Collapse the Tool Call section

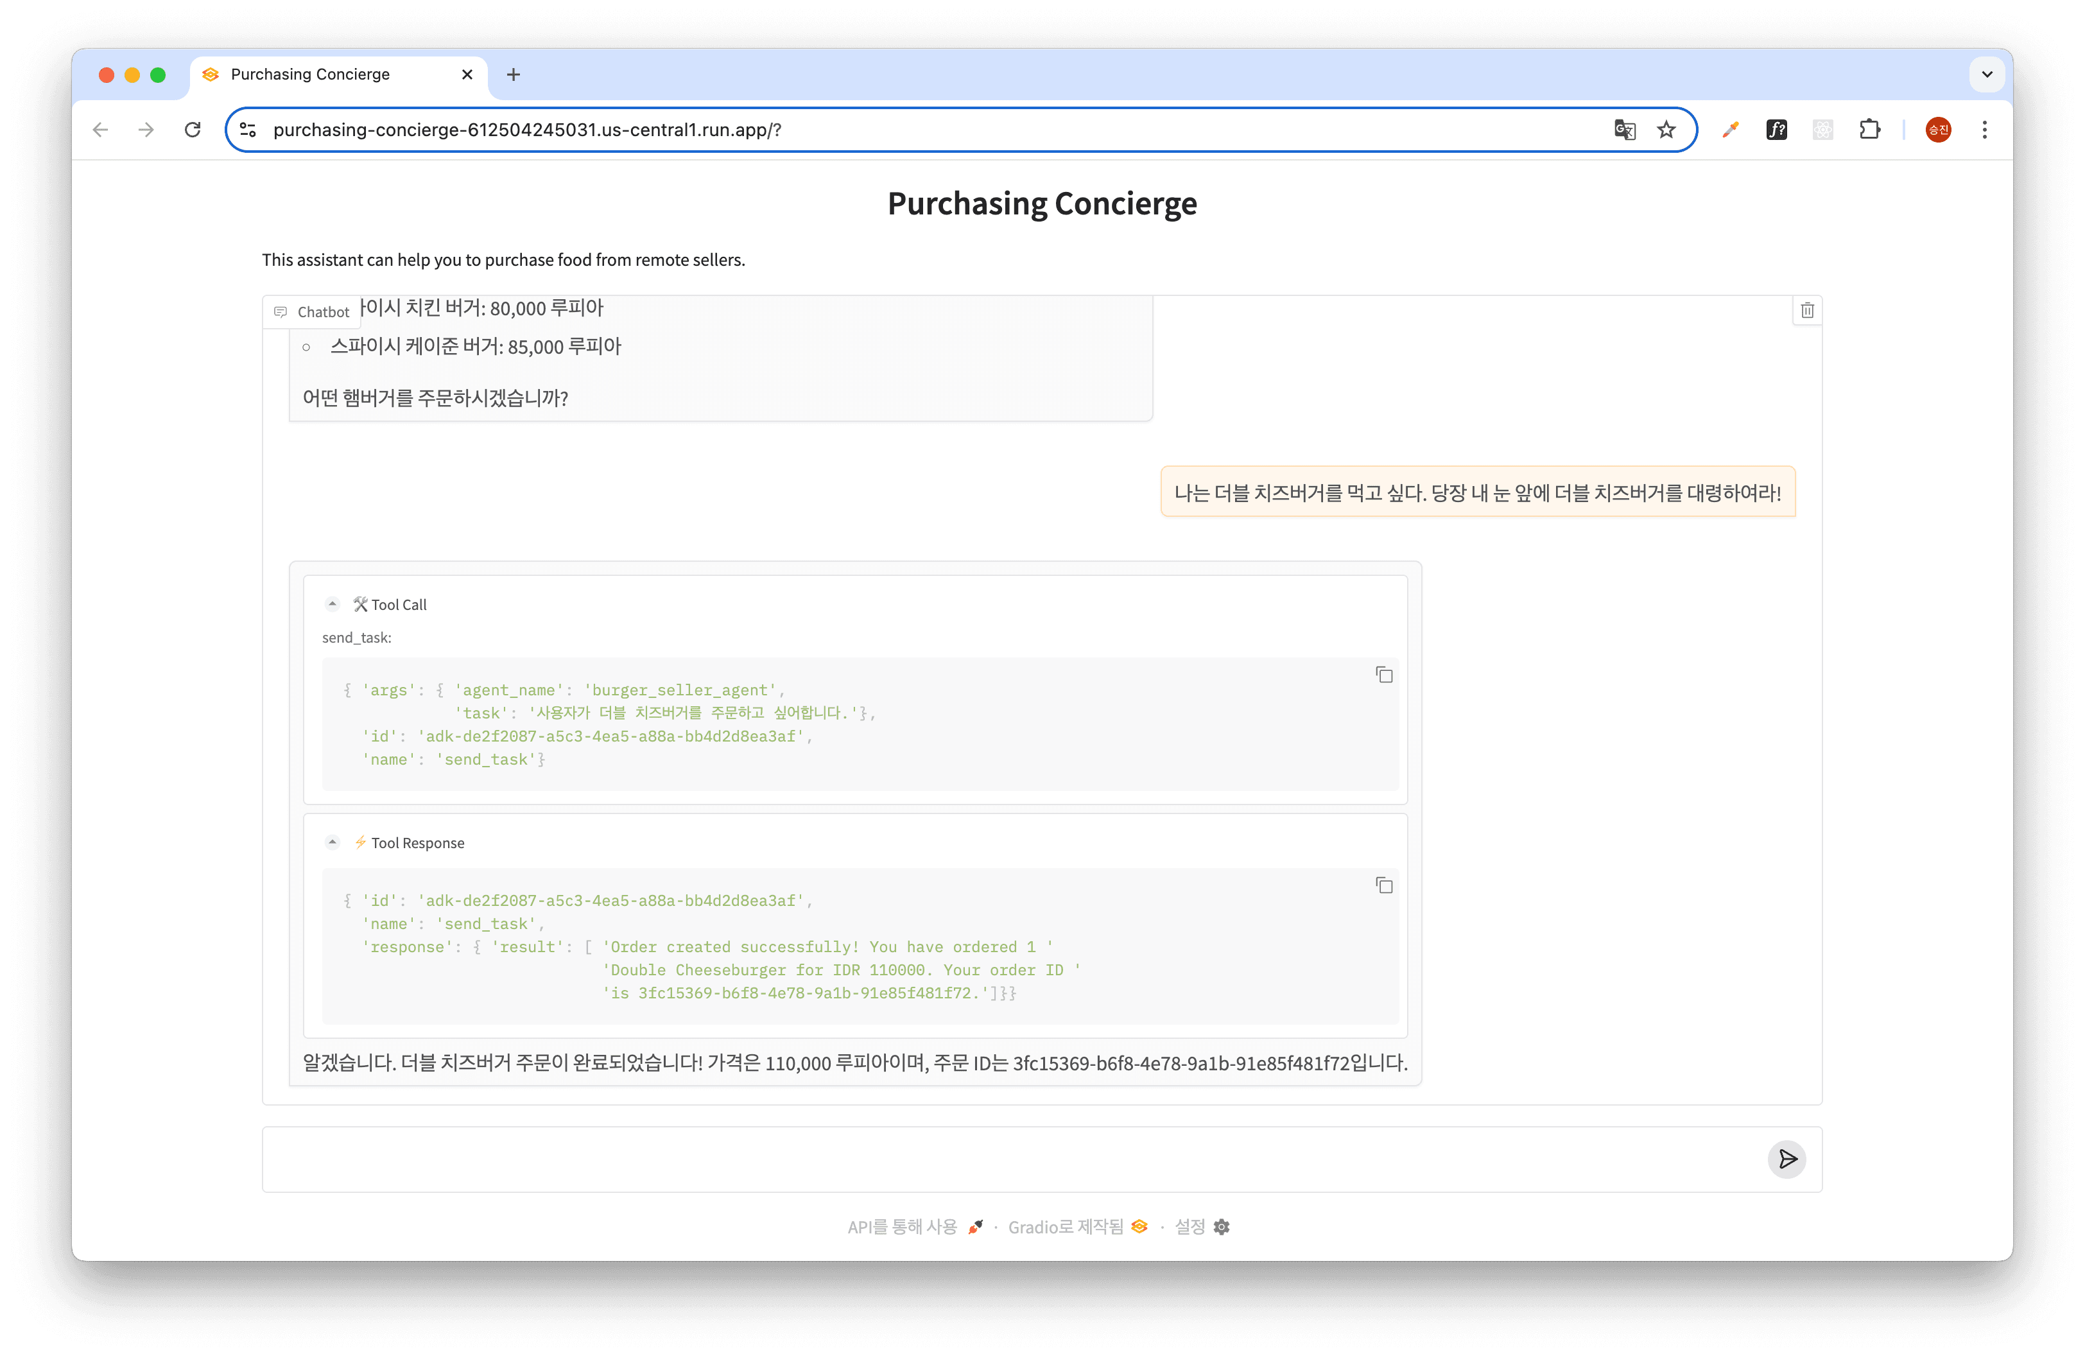pyautogui.click(x=332, y=604)
